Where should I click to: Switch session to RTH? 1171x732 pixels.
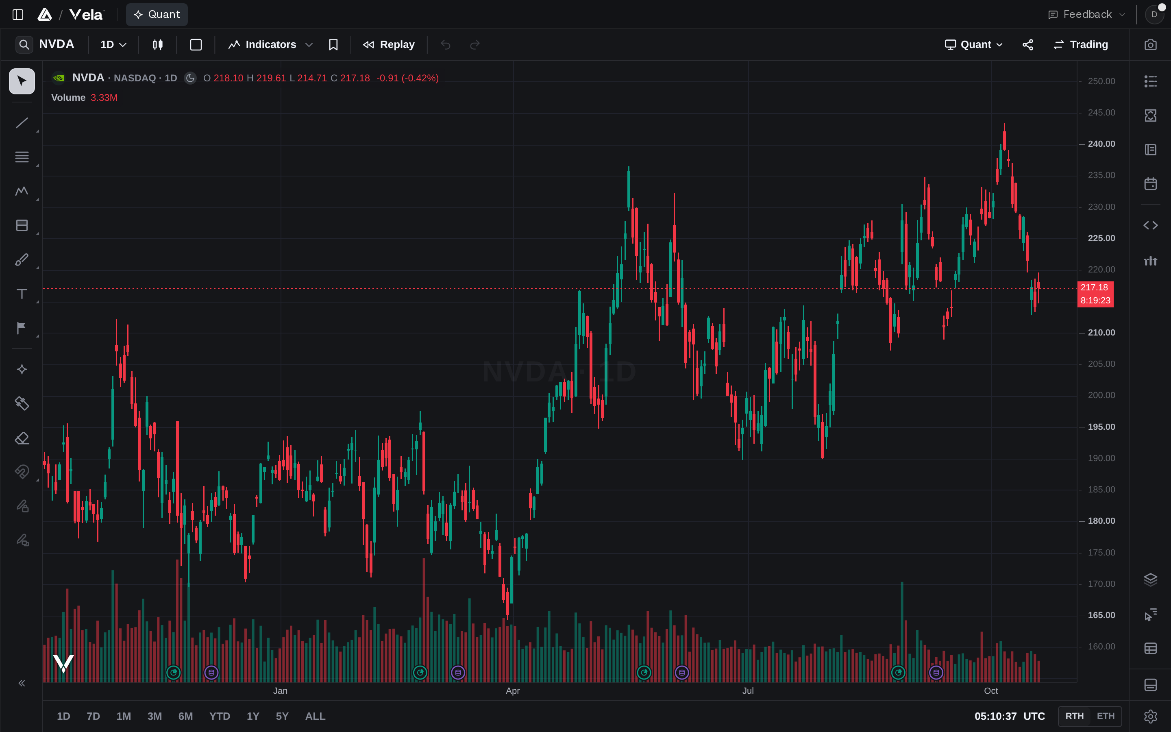pyautogui.click(x=1074, y=716)
